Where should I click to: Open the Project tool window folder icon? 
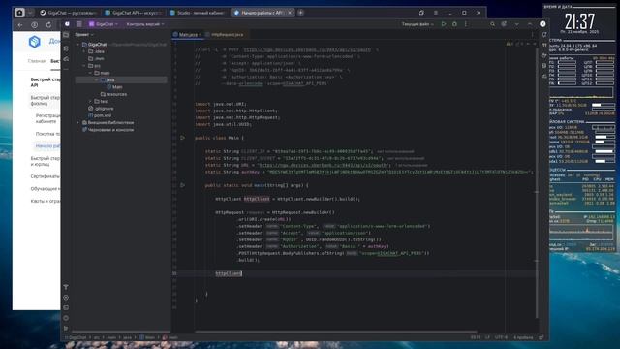coord(66,35)
